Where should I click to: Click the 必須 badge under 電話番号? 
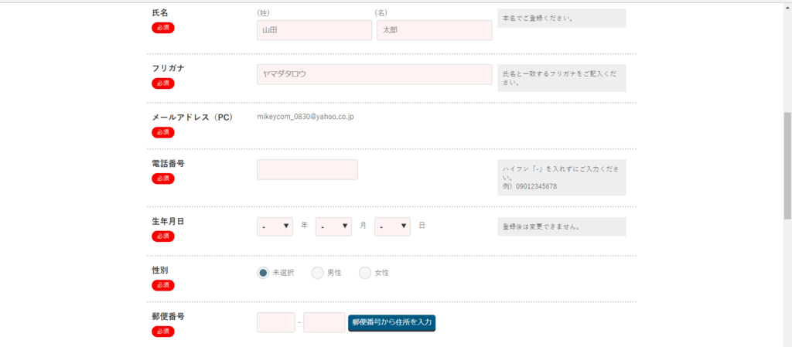163,179
